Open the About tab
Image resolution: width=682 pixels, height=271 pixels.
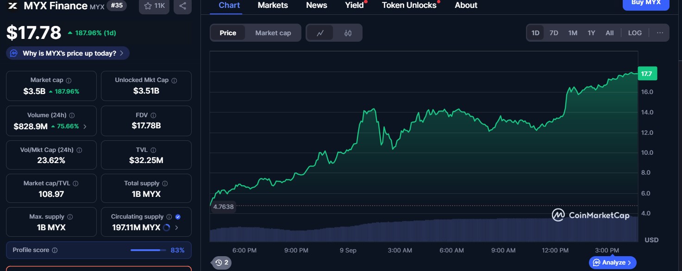point(466,6)
